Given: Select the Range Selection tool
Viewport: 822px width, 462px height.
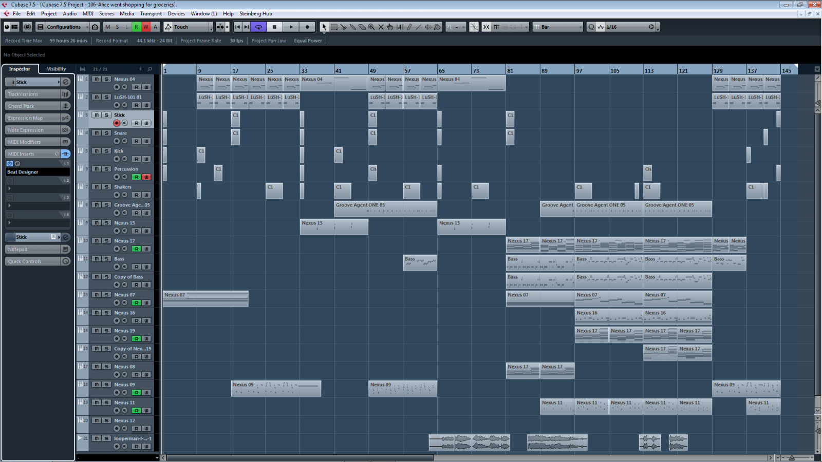Looking at the screenshot, I should coord(334,27).
